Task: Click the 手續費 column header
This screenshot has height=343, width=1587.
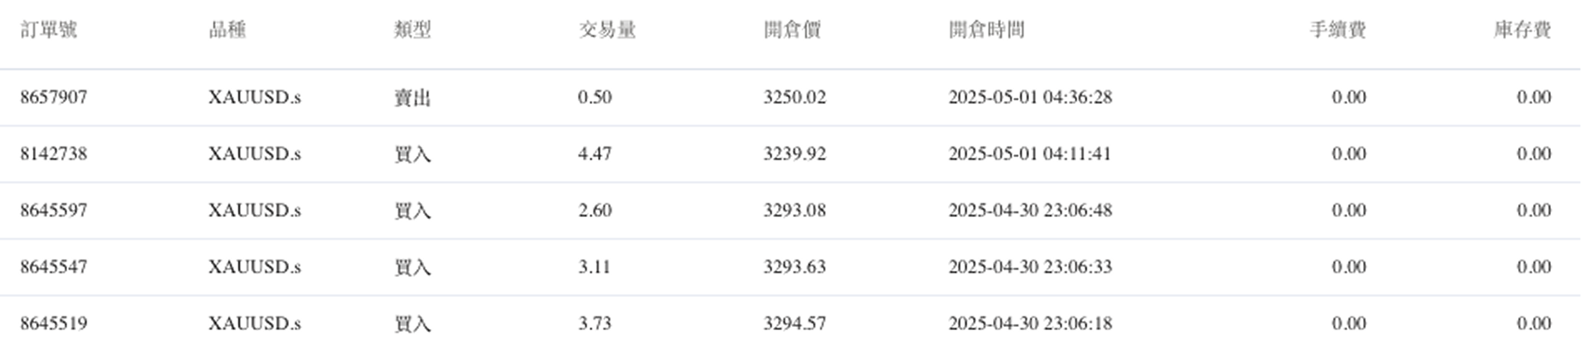Action: click(1337, 30)
